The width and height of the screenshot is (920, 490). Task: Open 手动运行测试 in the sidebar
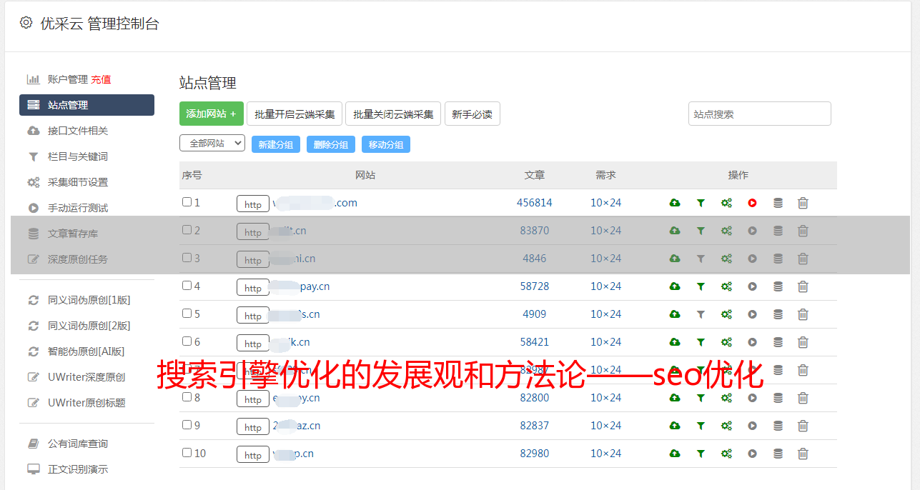(78, 208)
